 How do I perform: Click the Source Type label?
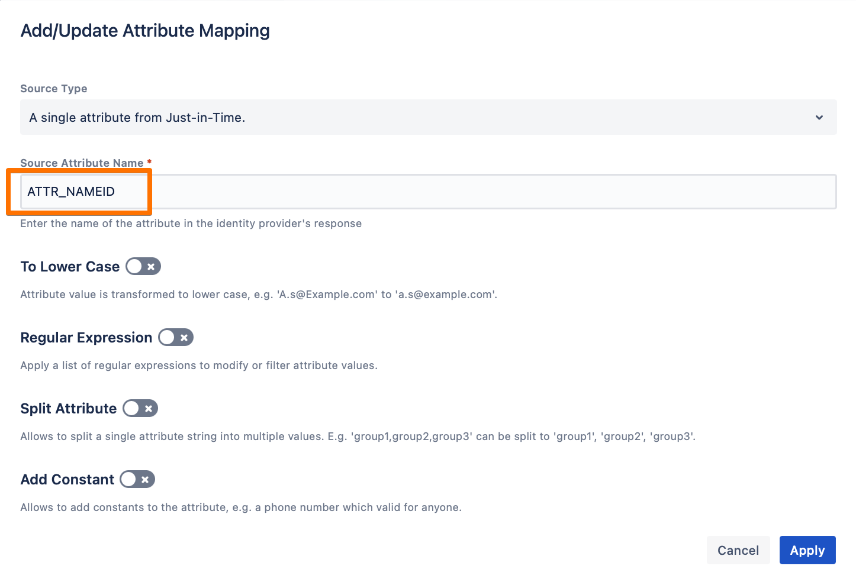(x=54, y=89)
